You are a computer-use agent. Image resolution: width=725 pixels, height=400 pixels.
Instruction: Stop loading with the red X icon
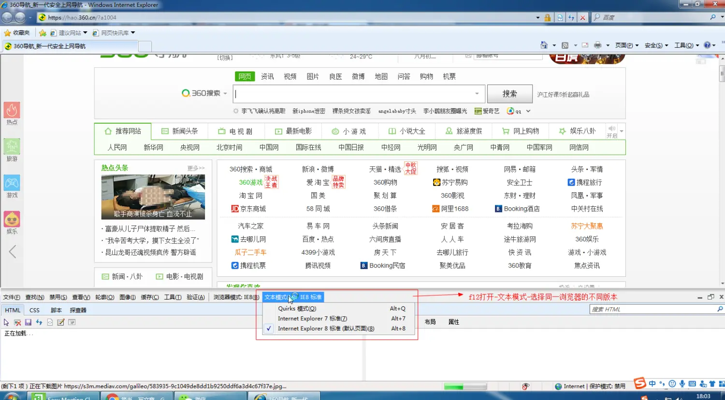[583, 17]
